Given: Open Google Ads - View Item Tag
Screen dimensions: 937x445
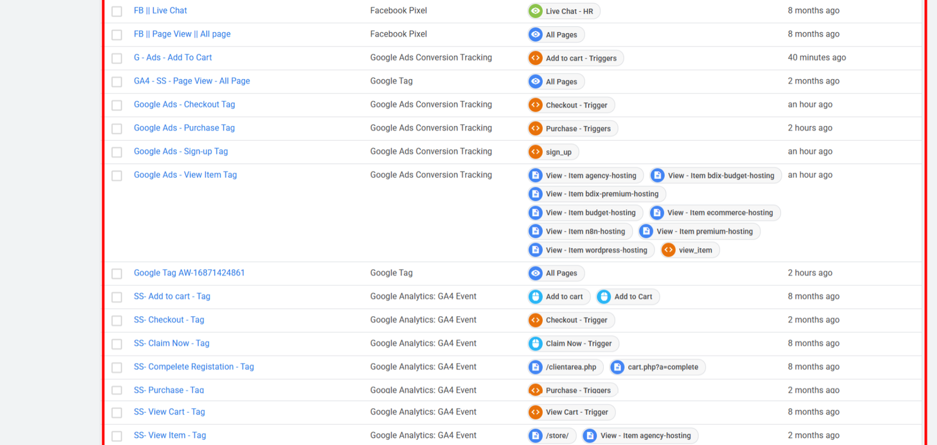Looking at the screenshot, I should [185, 174].
